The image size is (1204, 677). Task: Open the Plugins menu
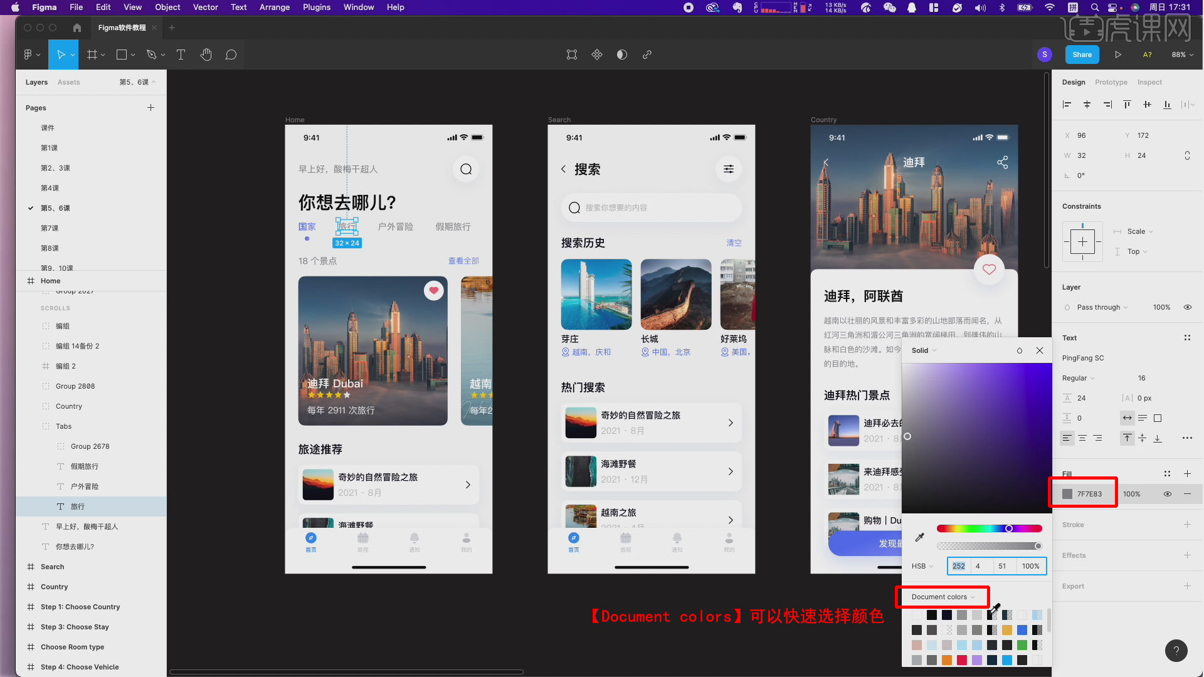(316, 7)
